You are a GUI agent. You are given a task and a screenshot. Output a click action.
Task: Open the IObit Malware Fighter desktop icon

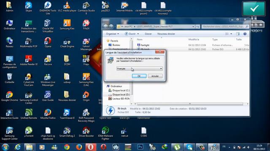point(105,133)
